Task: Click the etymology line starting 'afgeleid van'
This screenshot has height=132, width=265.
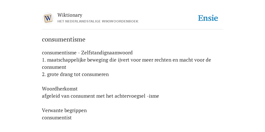Action: [x=100, y=96]
